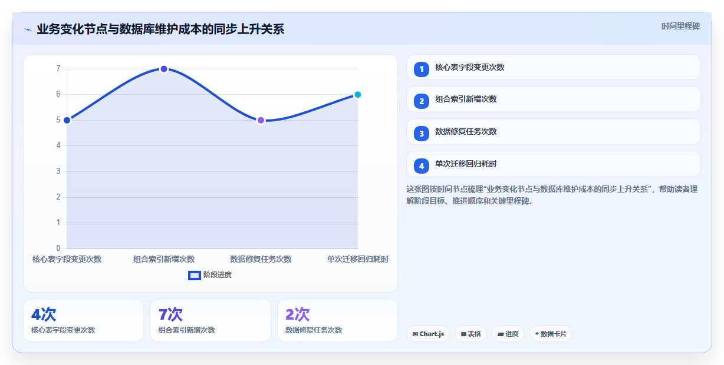This screenshot has width=724, height=365.
Task: Click the icon inside the 表格 tag
Action: (463, 334)
